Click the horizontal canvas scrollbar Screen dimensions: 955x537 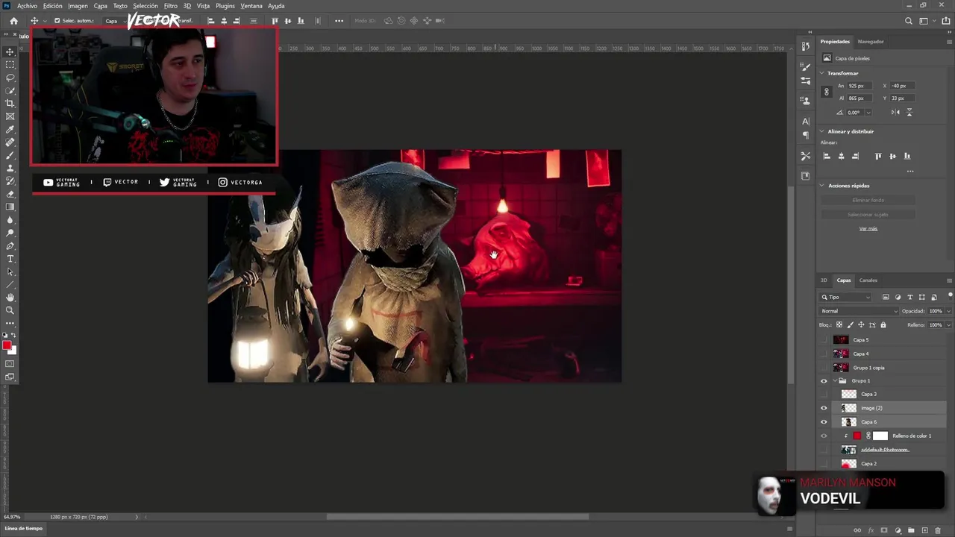(x=457, y=516)
